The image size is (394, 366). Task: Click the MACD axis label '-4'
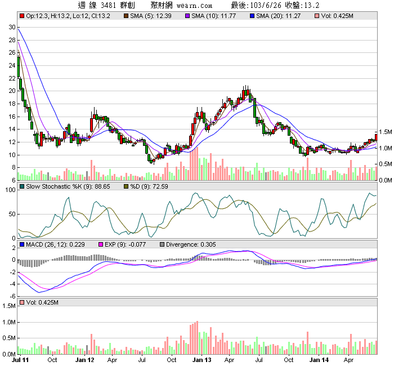pos(12,284)
